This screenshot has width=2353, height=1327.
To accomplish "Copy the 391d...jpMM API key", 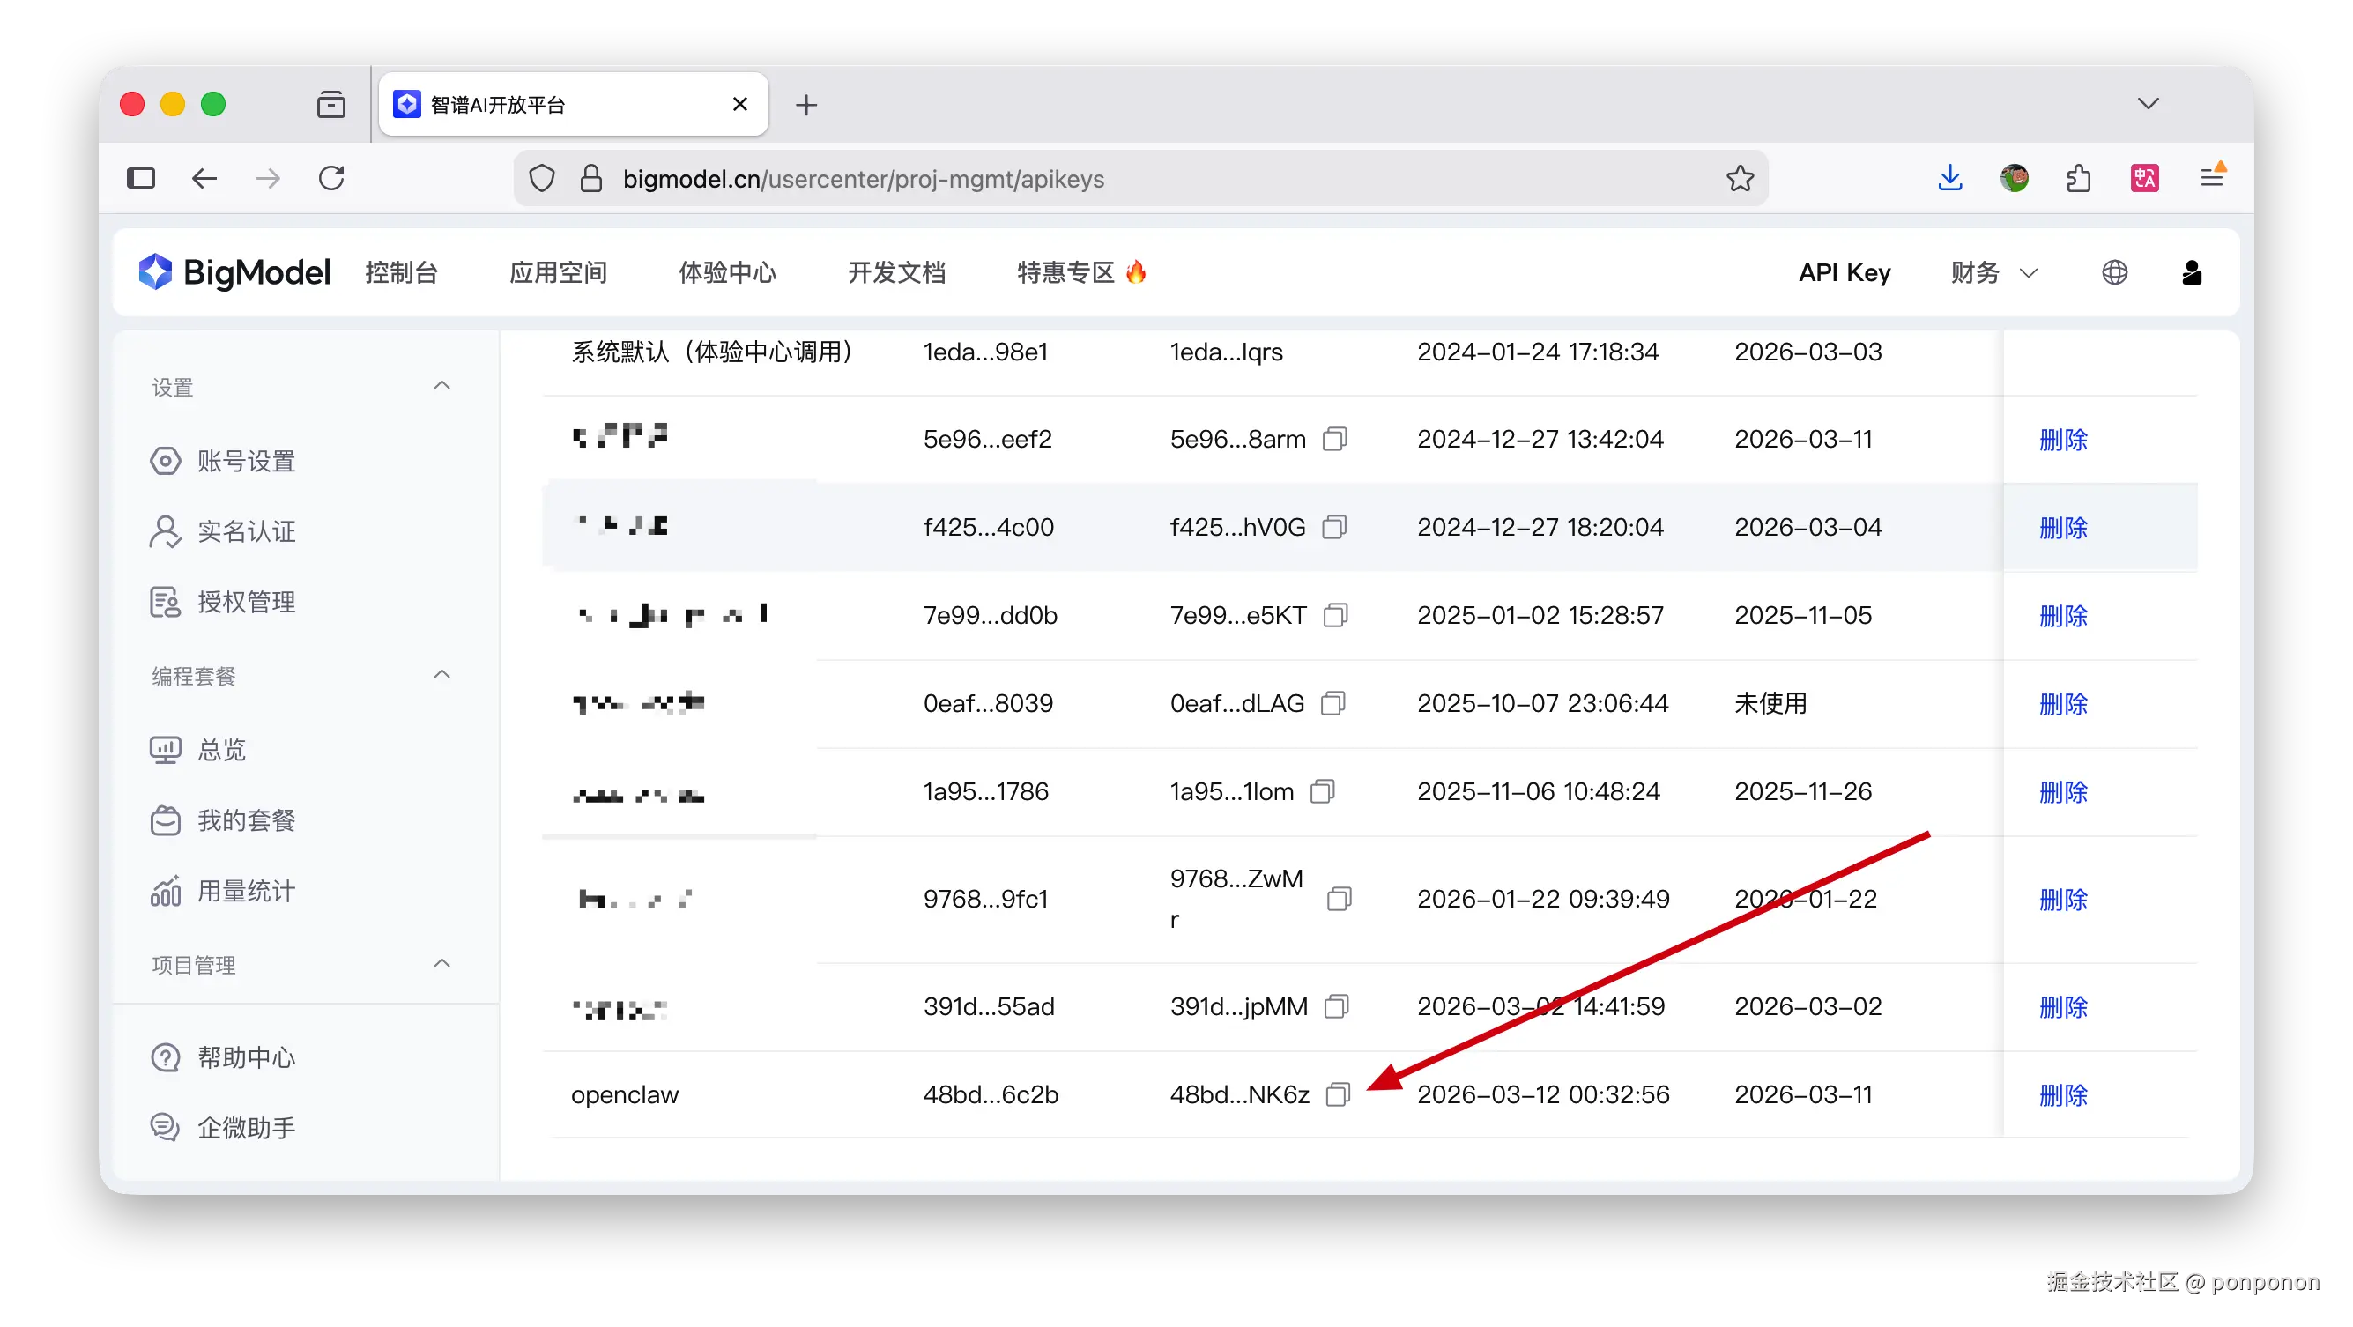I will point(1336,1006).
